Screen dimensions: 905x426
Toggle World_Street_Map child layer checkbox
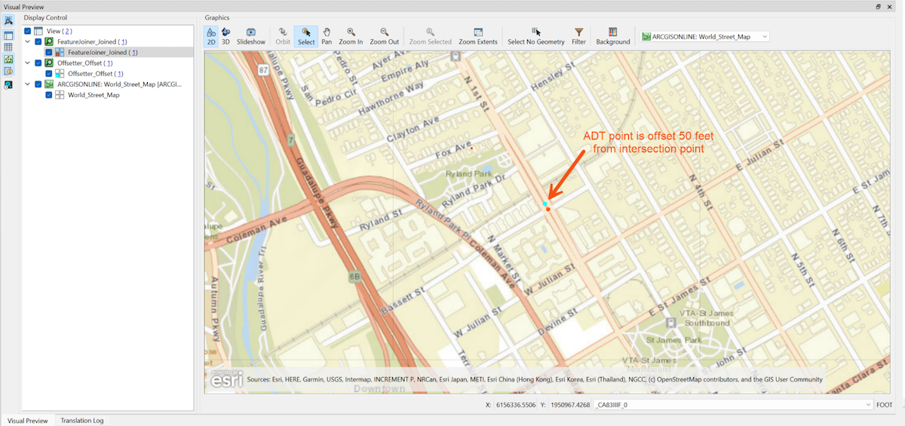click(49, 95)
